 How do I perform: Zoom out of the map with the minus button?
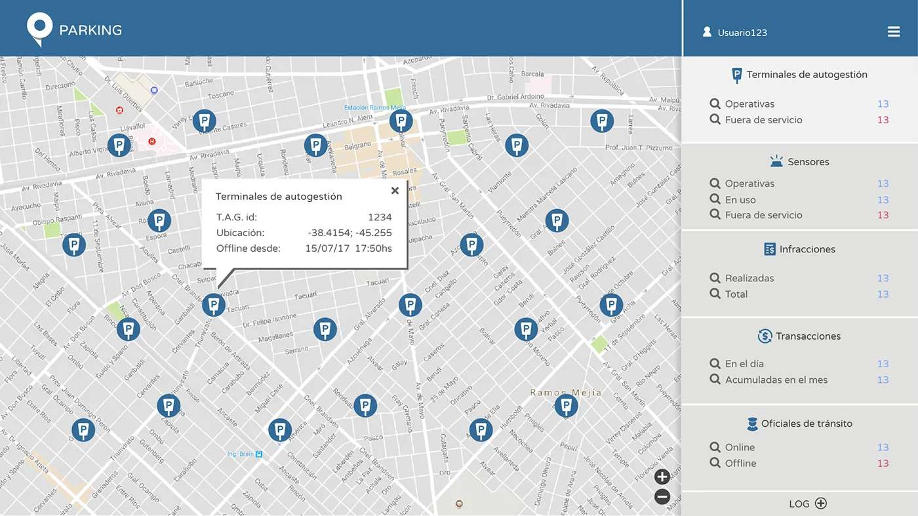(x=662, y=497)
